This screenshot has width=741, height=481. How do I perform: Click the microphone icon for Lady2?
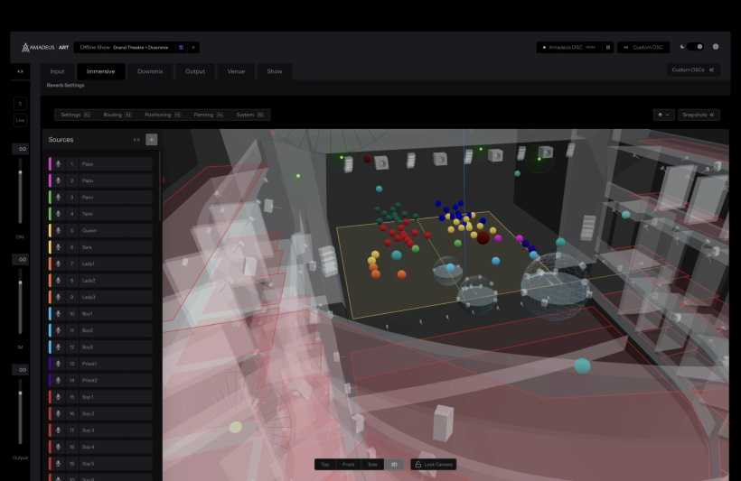[58, 281]
